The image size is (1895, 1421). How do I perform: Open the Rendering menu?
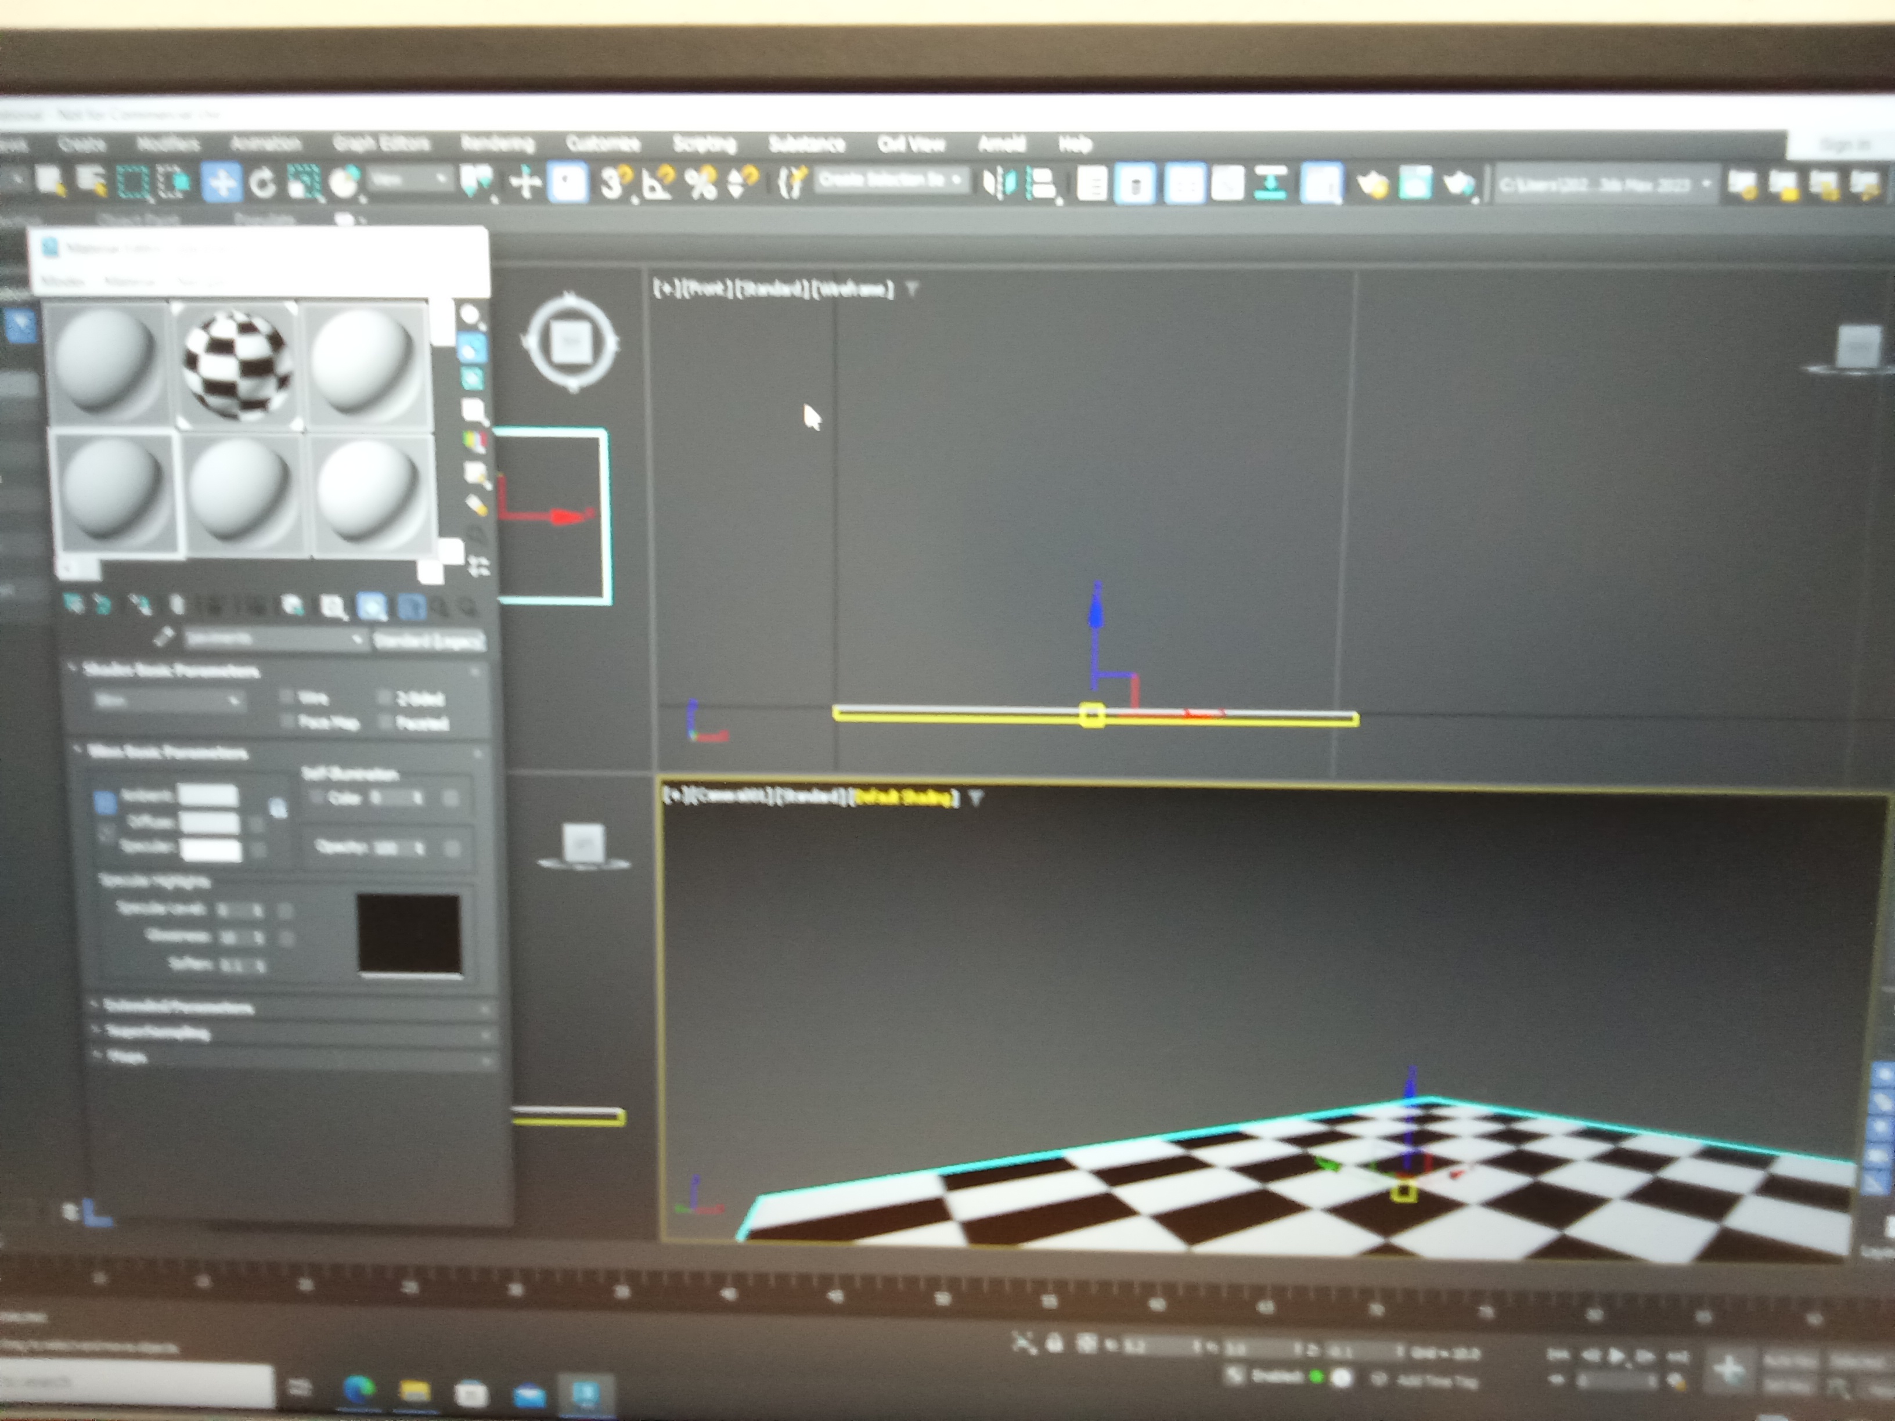[x=498, y=143]
